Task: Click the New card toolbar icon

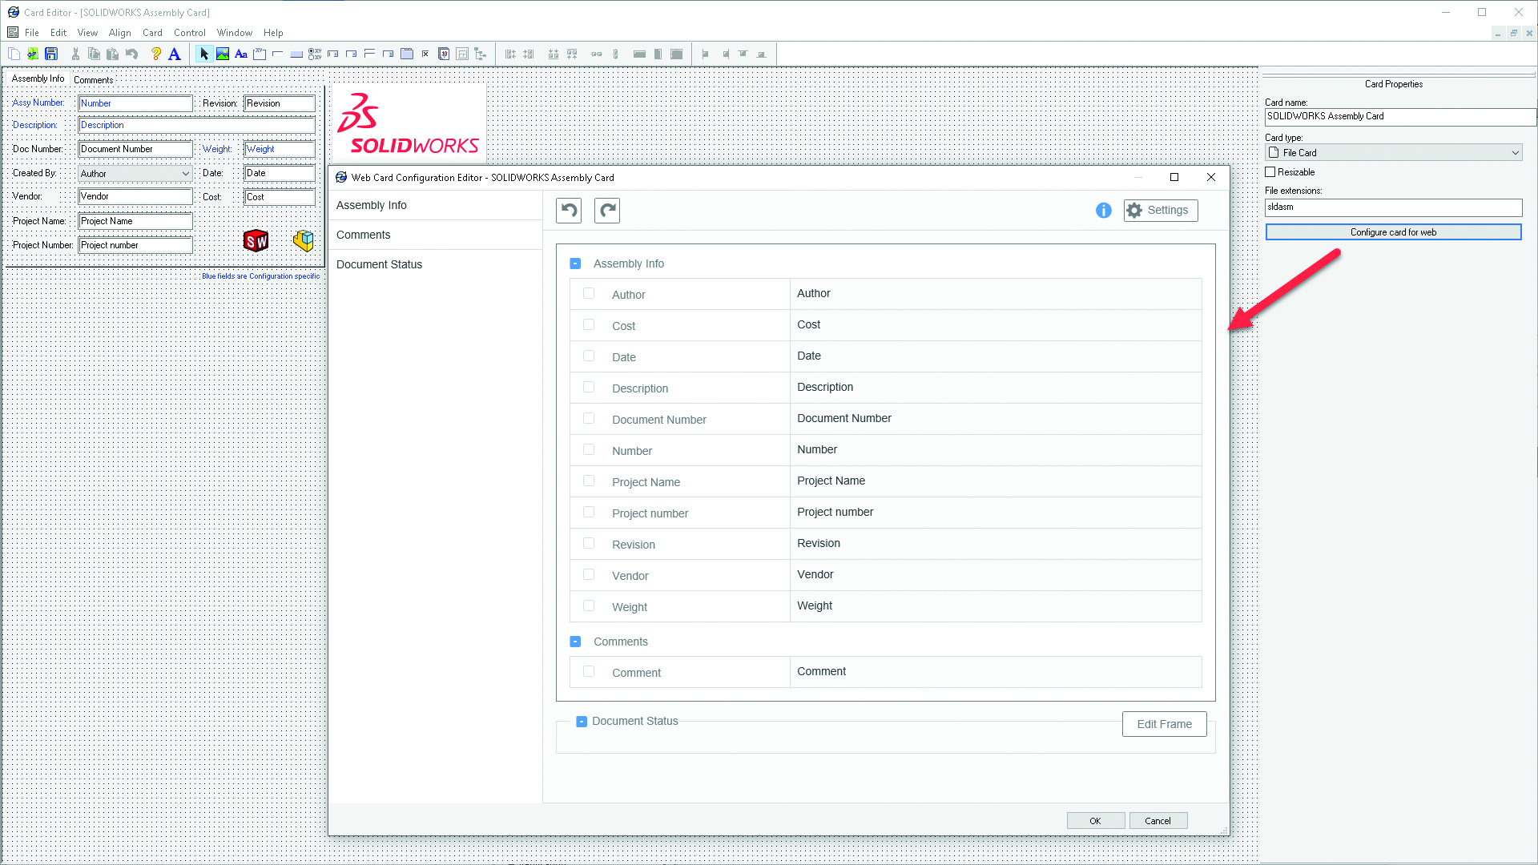Action: tap(14, 54)
